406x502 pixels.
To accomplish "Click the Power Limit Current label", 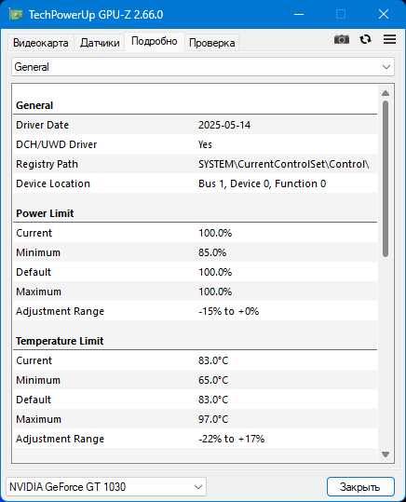I will tap(34, 233).
